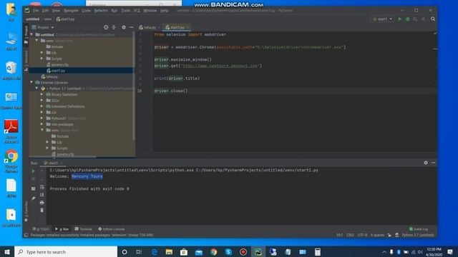Expand site-packages node

click(42, 124)
